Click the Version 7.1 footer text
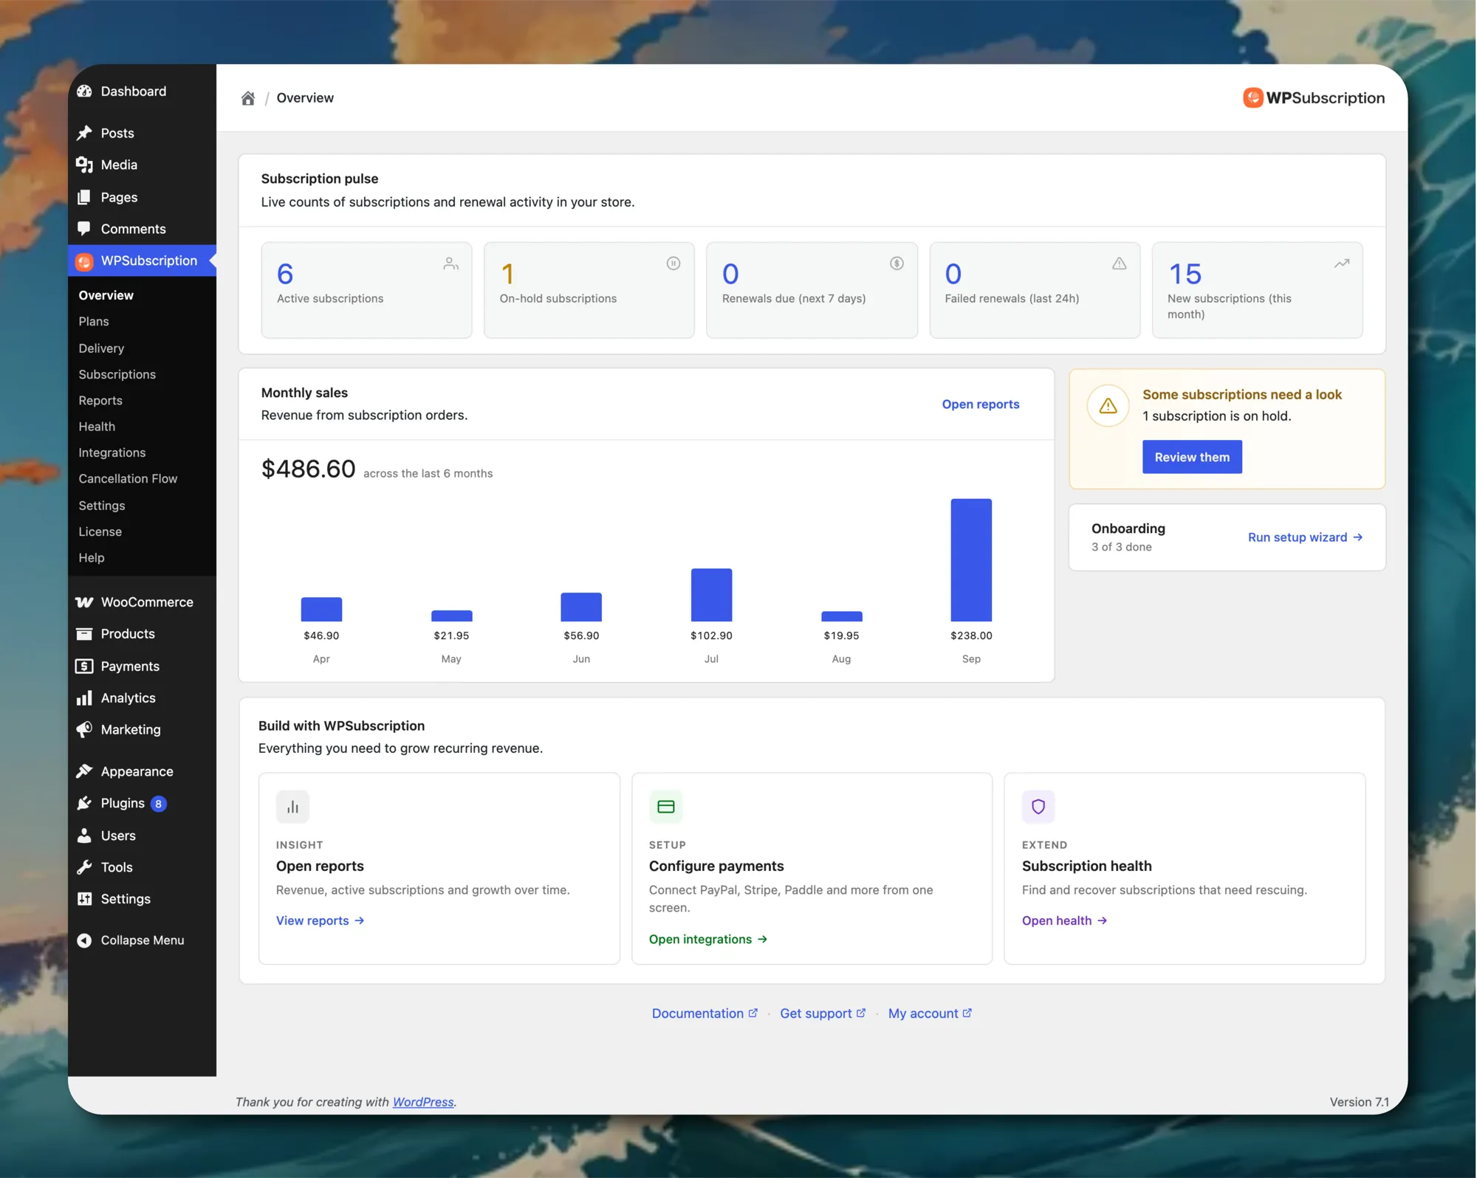The image size is (1477, 1178). click(x=1359, y=1102)
